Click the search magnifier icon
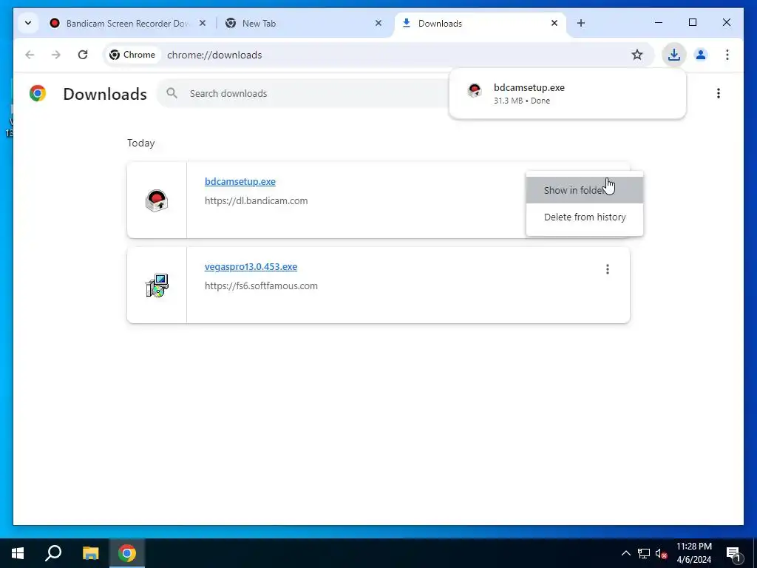 pyautogui.click(x=172, y=92)
